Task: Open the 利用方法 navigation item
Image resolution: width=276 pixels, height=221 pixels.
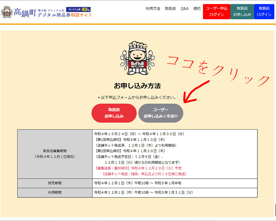Action: click(153, 9)
